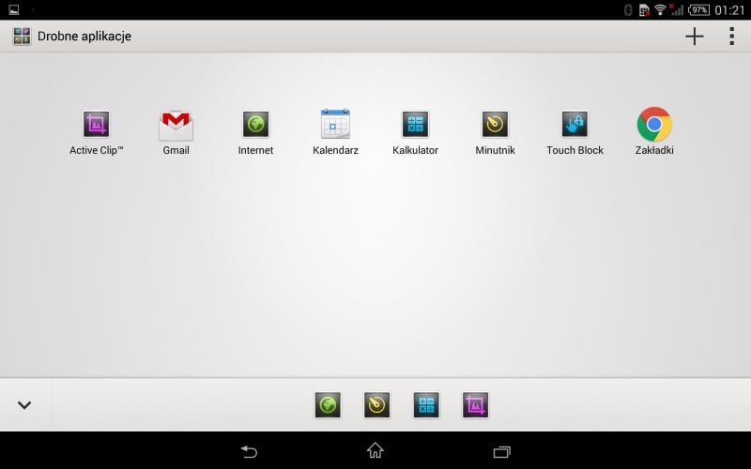
Task: Add a new small app with plus button
Action: (x=694, y=36)
